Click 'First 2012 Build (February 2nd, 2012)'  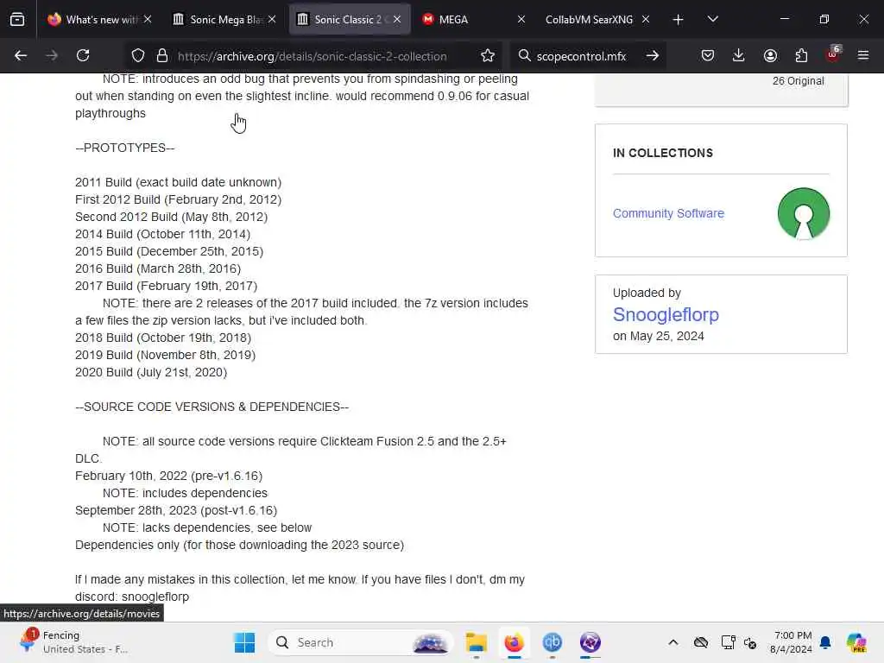point(178,199)
